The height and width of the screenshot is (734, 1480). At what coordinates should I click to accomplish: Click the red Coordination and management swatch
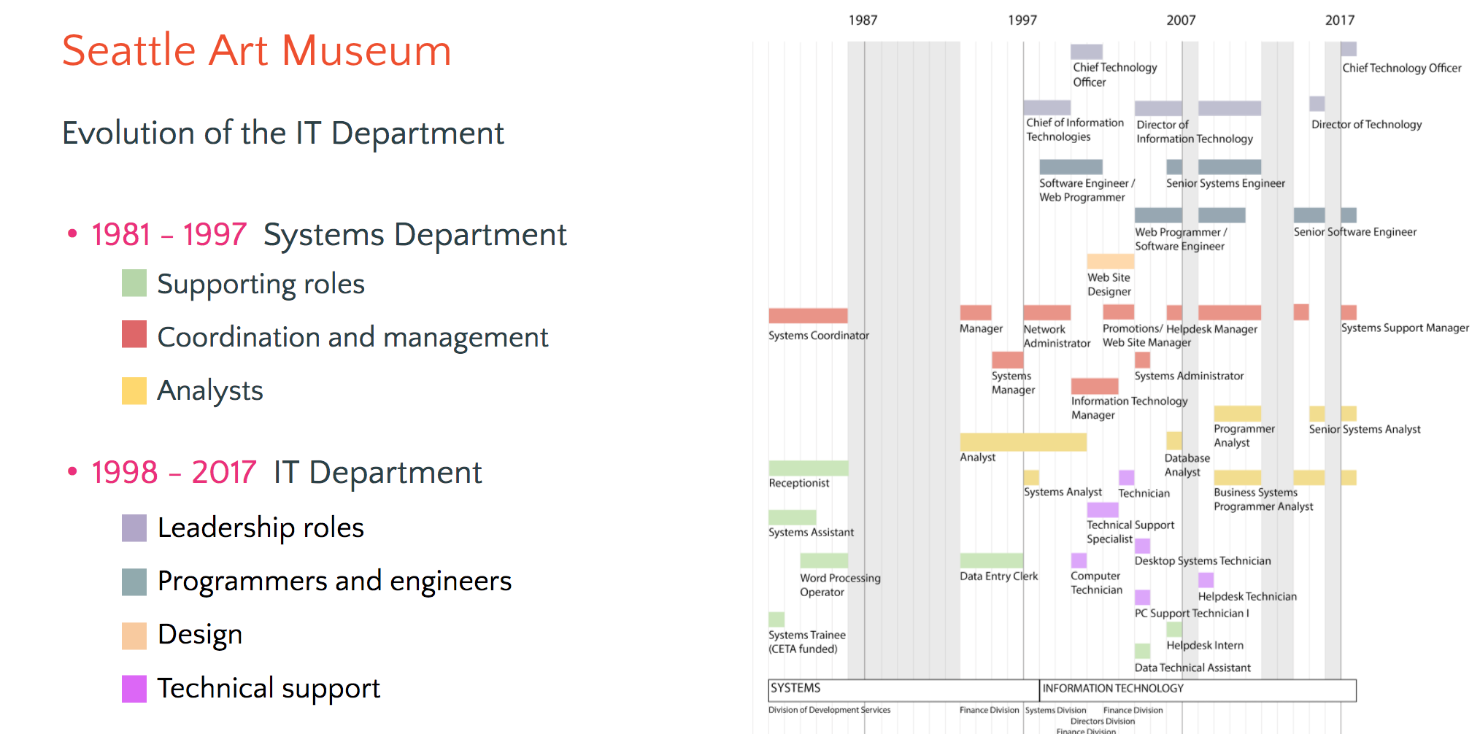pyautogui.click(x=134, y=334)
